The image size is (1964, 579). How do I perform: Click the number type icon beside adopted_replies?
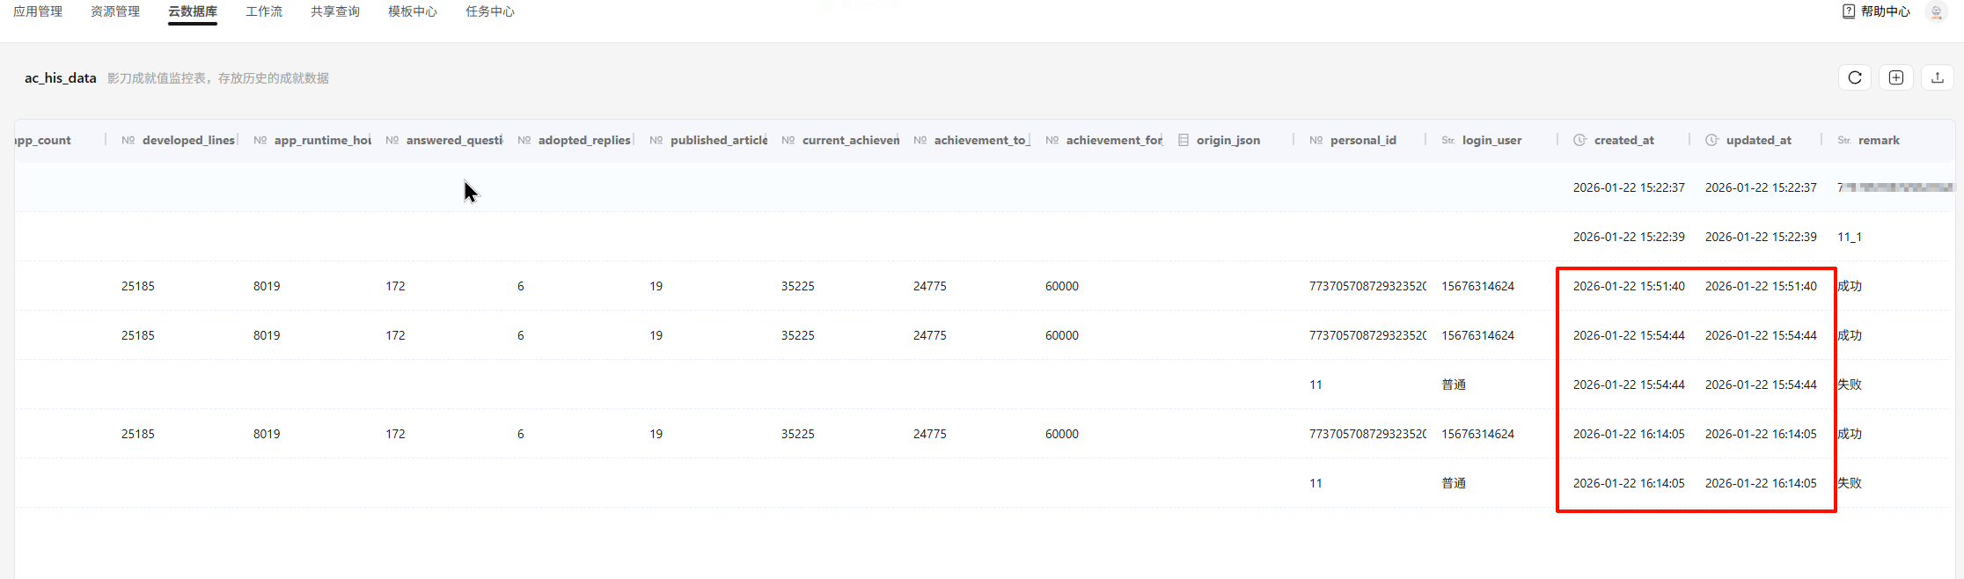click(524, 140)
